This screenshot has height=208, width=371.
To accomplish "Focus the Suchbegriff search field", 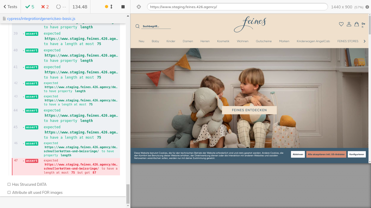I will point(156,26).
